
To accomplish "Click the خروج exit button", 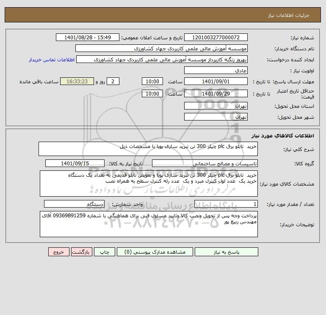I will pyautogui.click(x=58, y=252).
